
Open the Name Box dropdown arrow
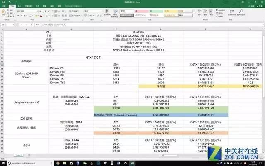13,24
